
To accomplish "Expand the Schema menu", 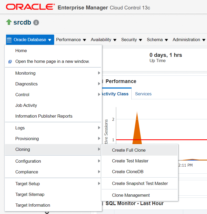I will (x=157, y=40).
